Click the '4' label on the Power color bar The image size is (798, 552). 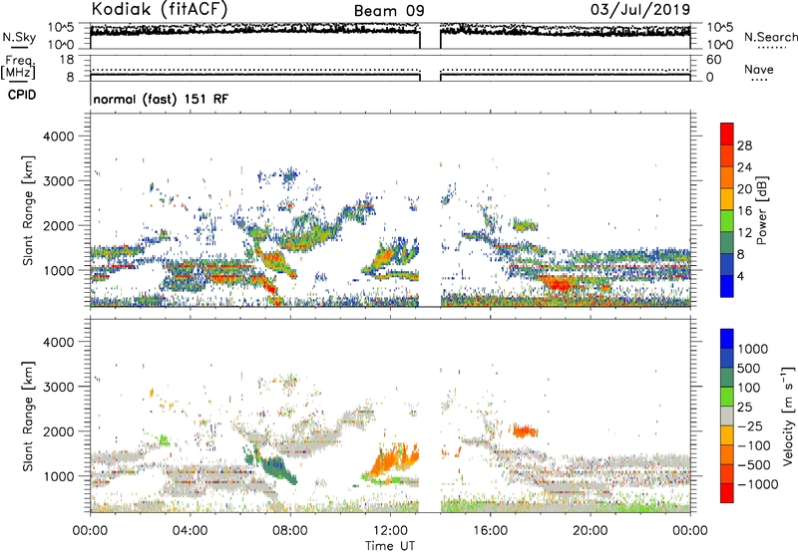tap(740, 276)
